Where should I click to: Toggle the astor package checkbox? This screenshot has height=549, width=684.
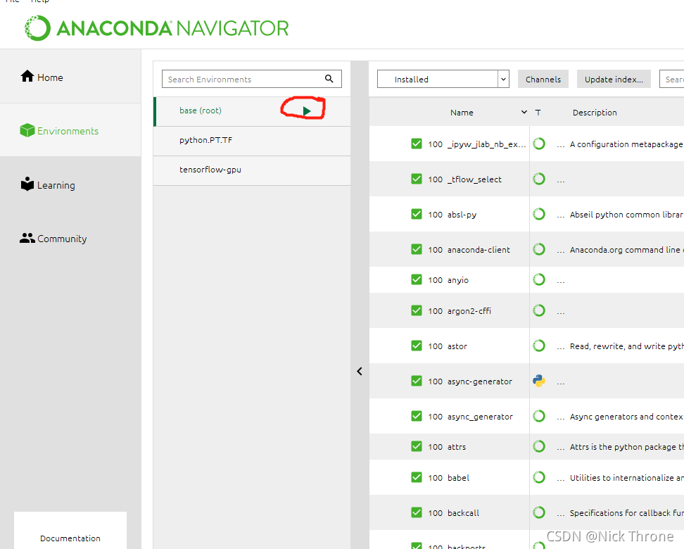(x=417, y=346)
